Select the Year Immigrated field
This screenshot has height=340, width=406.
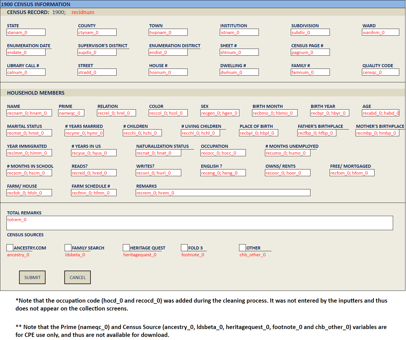29,153
